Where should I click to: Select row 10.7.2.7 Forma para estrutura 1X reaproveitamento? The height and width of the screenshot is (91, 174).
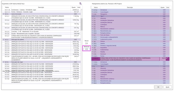point(41,37)
